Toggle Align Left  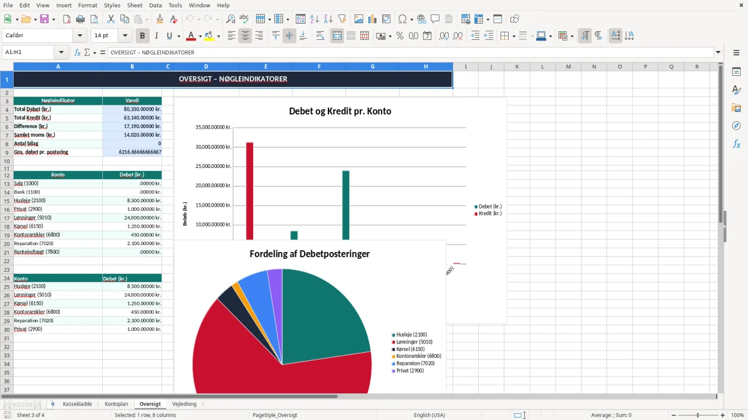point(231,36)
